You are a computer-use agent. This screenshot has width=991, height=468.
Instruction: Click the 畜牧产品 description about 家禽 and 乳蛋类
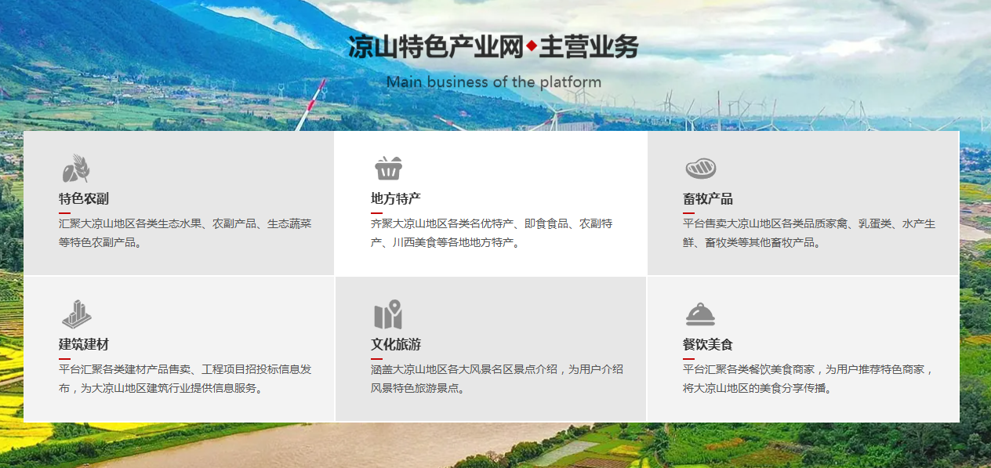(x=809, y=233)
